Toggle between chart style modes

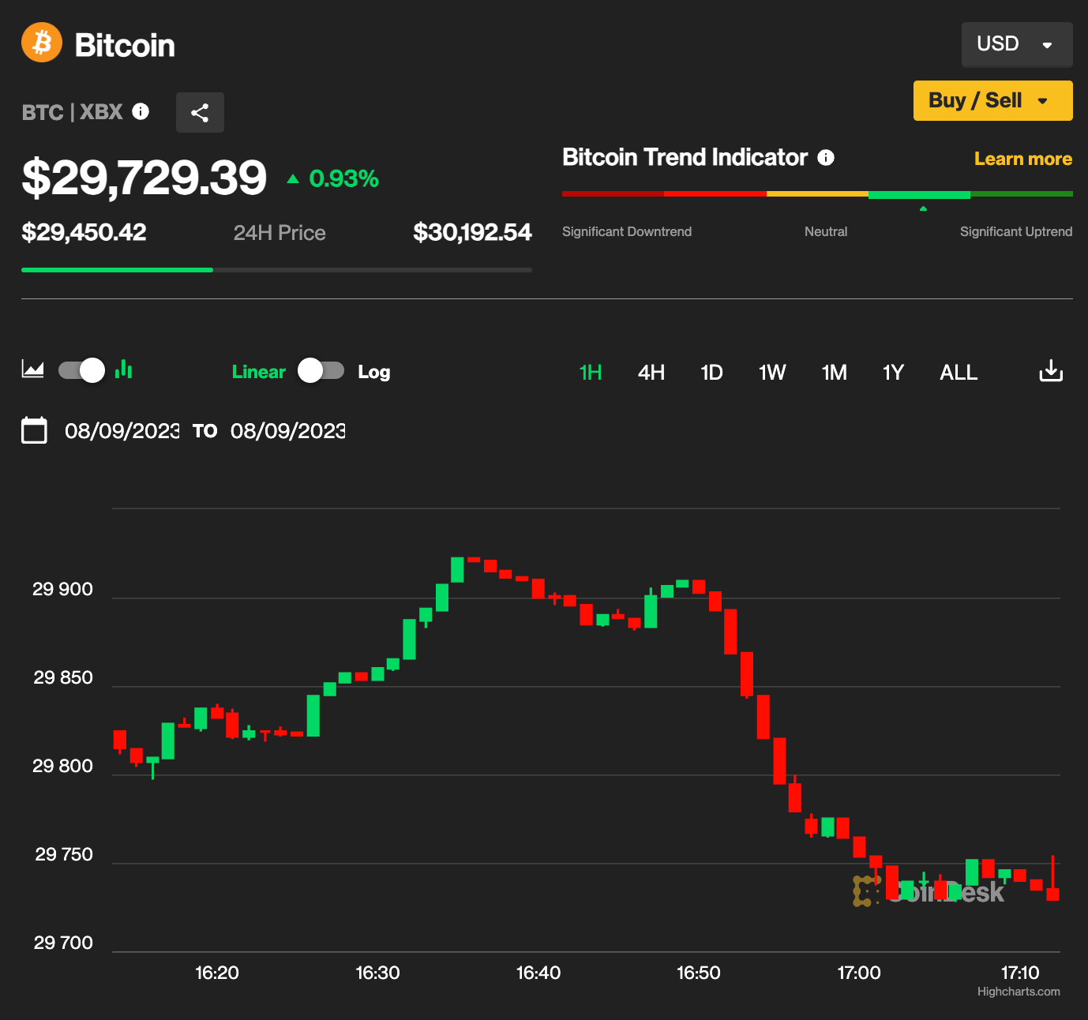tap(81, 369)
